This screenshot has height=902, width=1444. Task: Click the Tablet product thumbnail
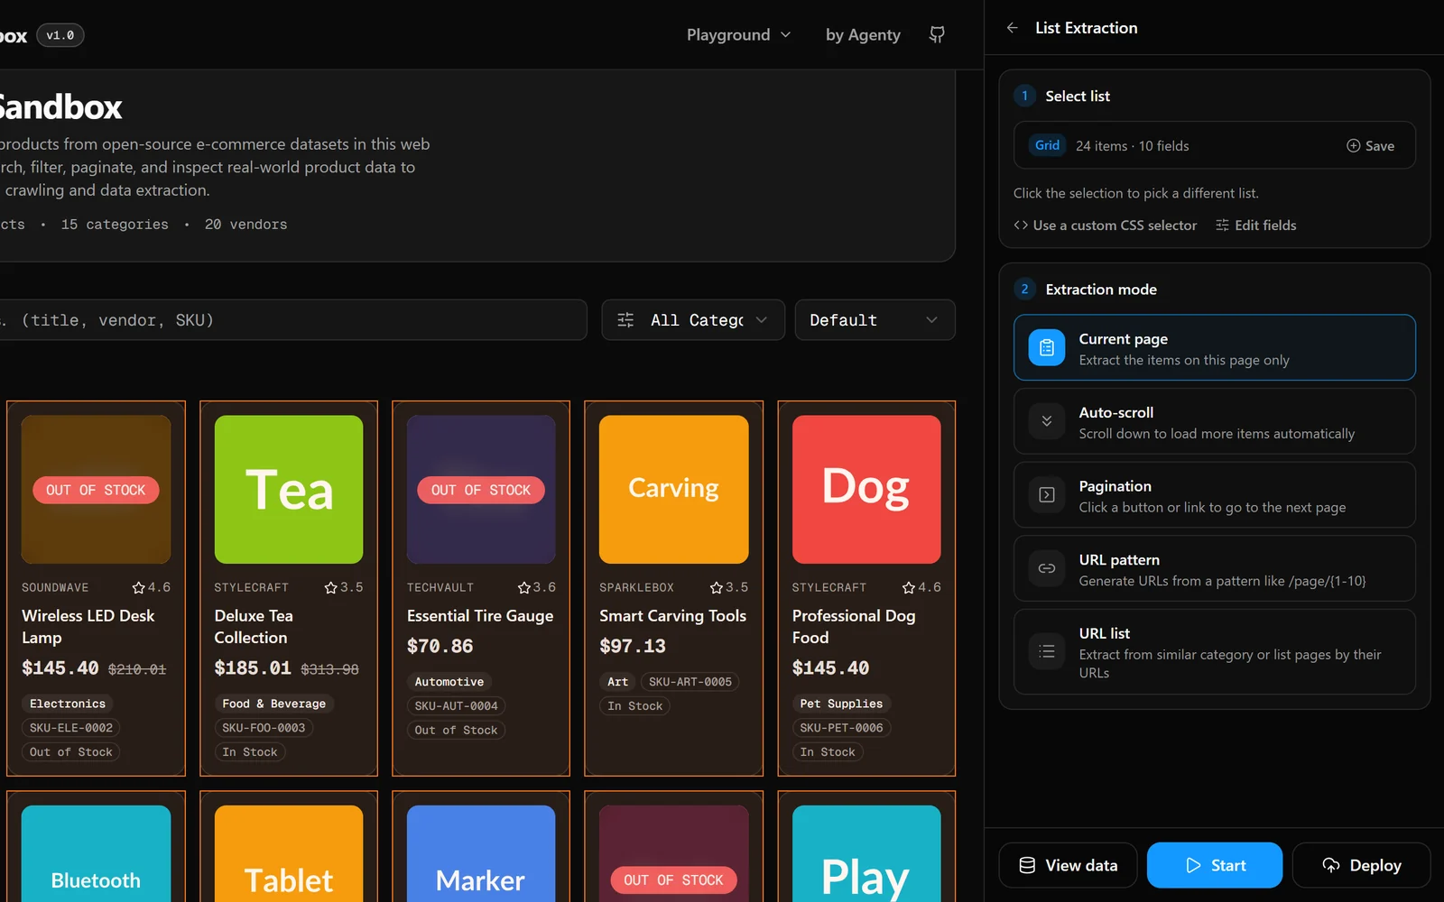click(289, 853)
